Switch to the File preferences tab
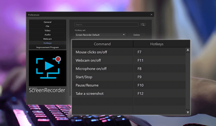Screen dimensions: 216x126 pos(48,26)
